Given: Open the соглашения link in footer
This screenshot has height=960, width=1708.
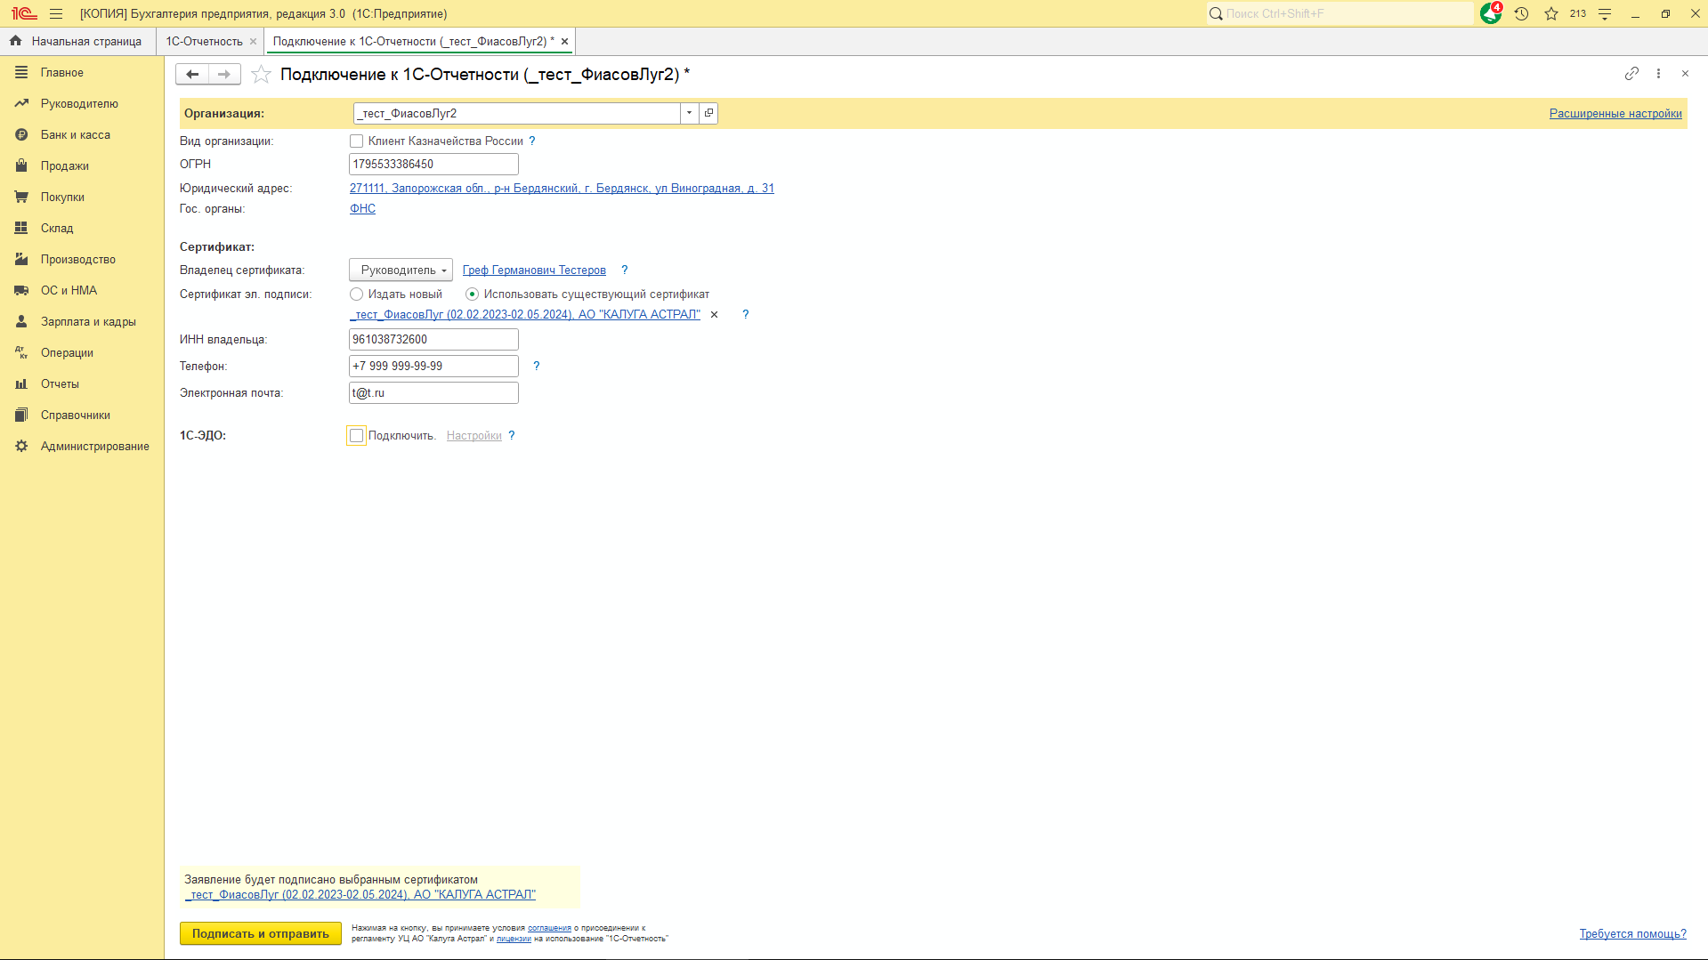Looking at the screenshot, I should pyautogui.click(x=549, y=928).
